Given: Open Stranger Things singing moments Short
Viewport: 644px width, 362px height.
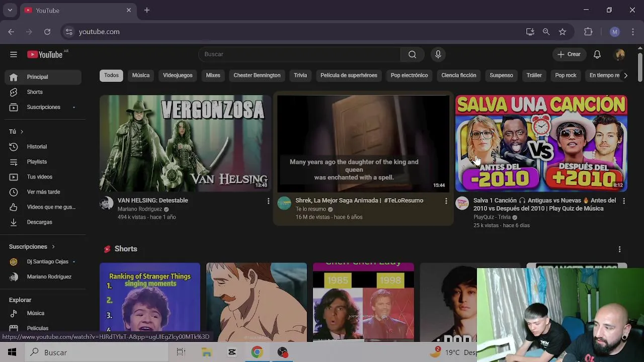Looking at the screenshot, I should click(149, 302).
